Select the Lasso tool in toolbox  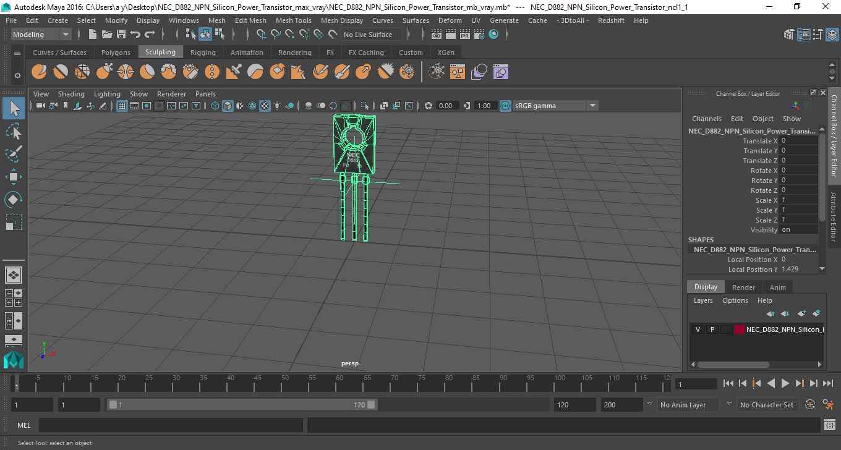(x=14, y=130)
